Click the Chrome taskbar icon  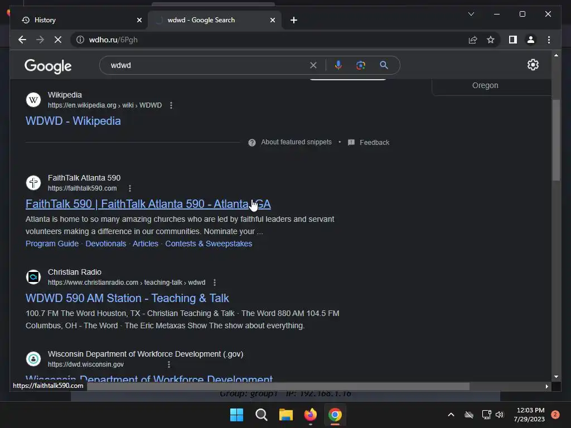coord(335,415)
